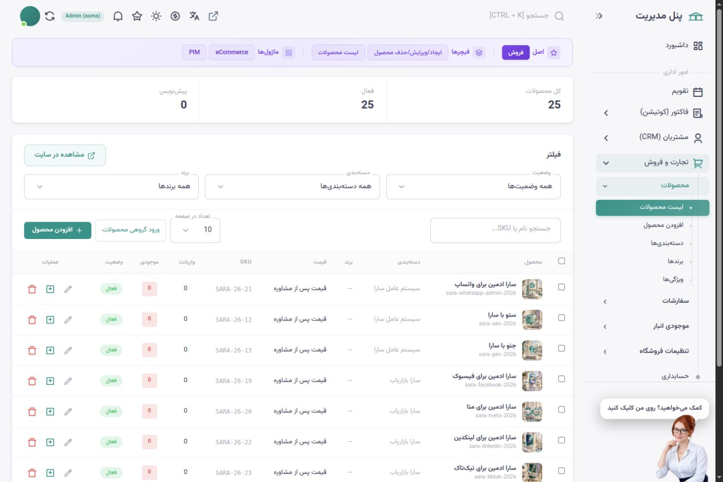Select all products with header checkbox

click(x=561, y=261)
